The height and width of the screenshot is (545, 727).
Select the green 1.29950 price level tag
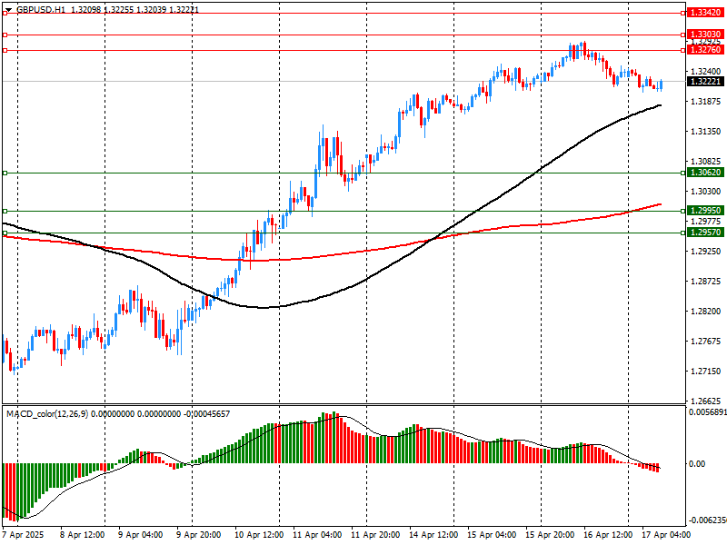pos(705,210)
